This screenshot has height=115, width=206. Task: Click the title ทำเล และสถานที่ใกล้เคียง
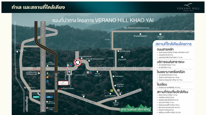[38, 7]
